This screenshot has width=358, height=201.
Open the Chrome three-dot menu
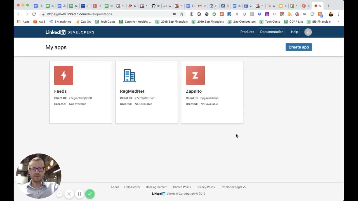[x=339, y=14]
